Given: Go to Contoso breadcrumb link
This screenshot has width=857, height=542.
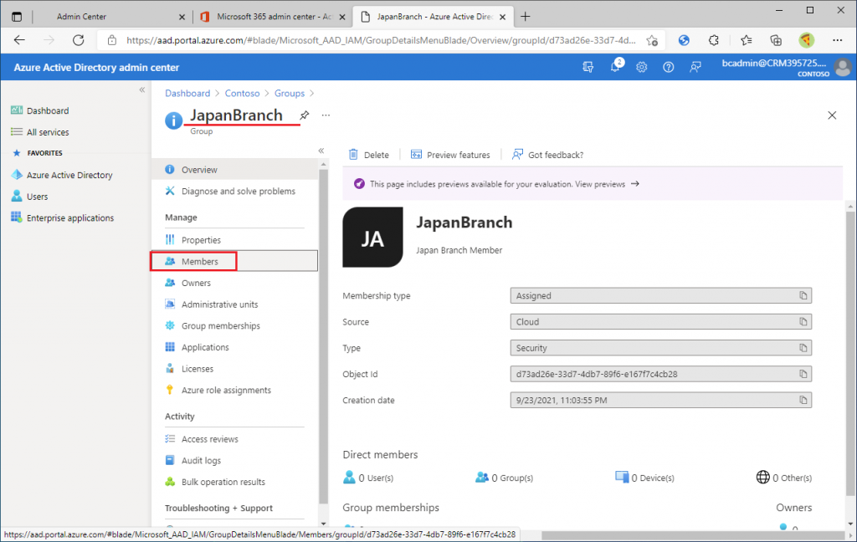Looking at the screenshot, I should [x=242, y=94].
